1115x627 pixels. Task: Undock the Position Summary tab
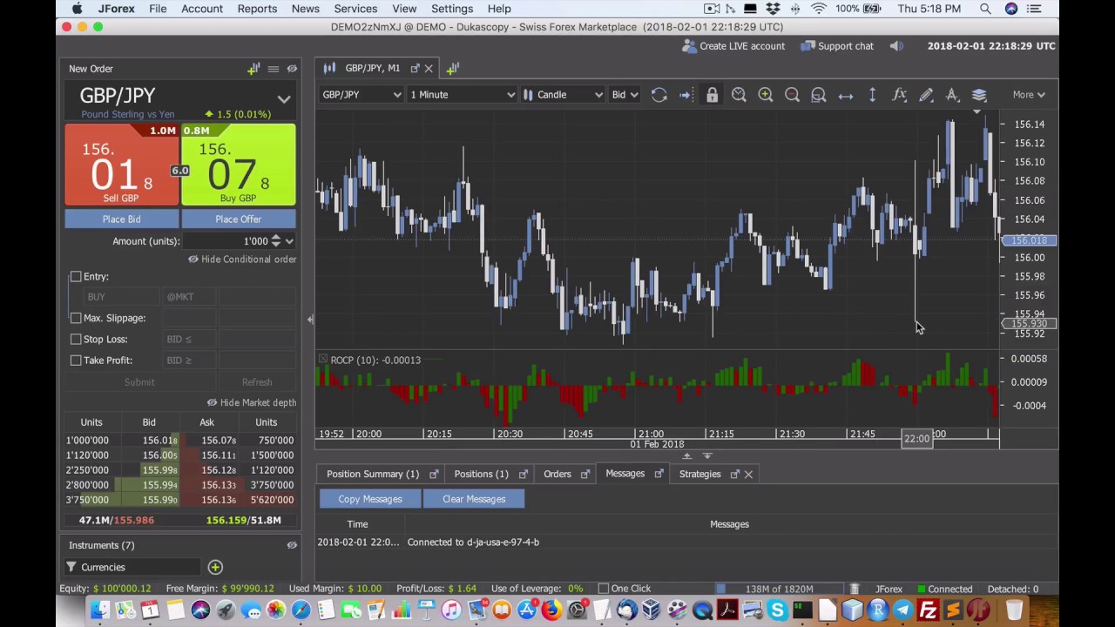click(x=434, y=475)
